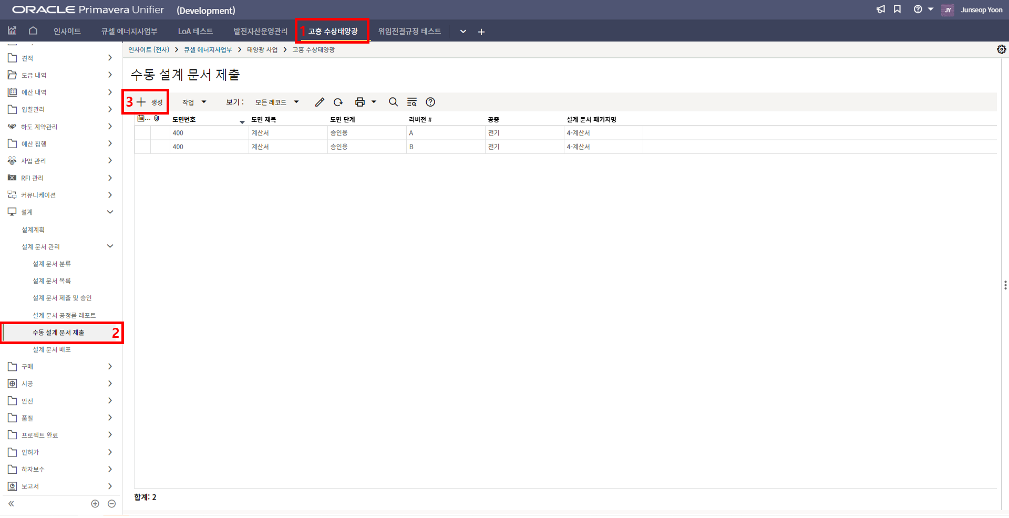
Task: Open the 모든 레코드 view dropdown
Action: pos(277,102)
